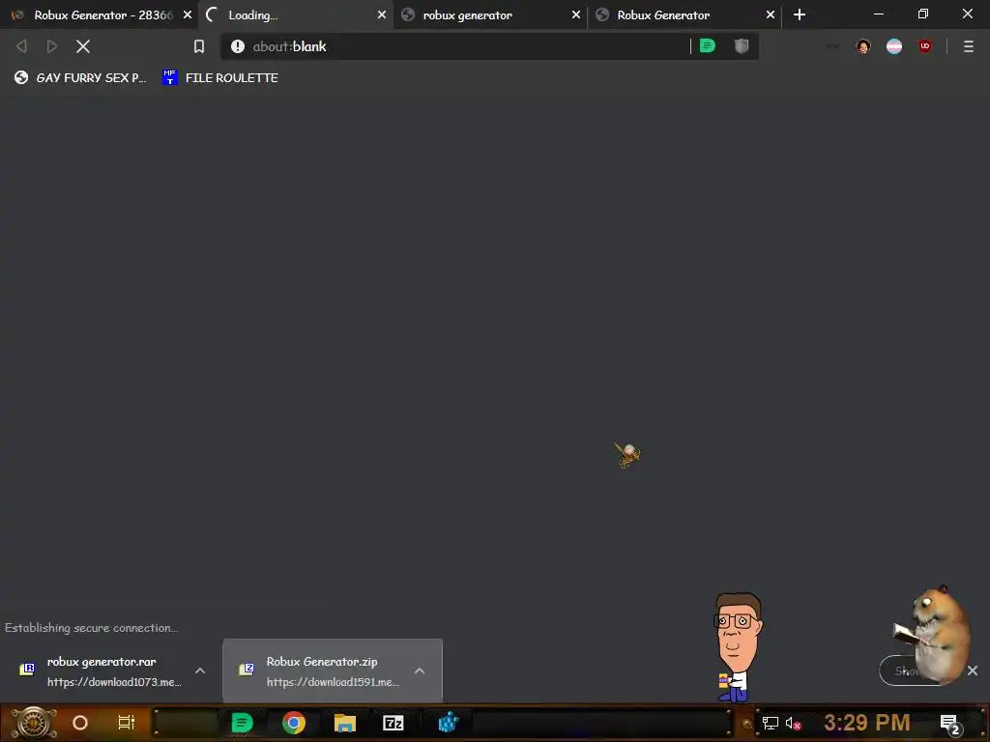Open the blue cubes app on the taskbar
Viewport: 990px width, 742px height.
click(x=448, y=723)
